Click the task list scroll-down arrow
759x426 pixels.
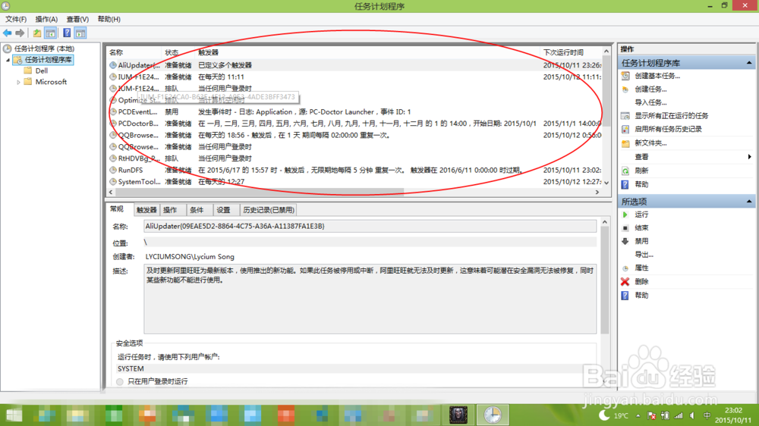click(x=606, y=183)
